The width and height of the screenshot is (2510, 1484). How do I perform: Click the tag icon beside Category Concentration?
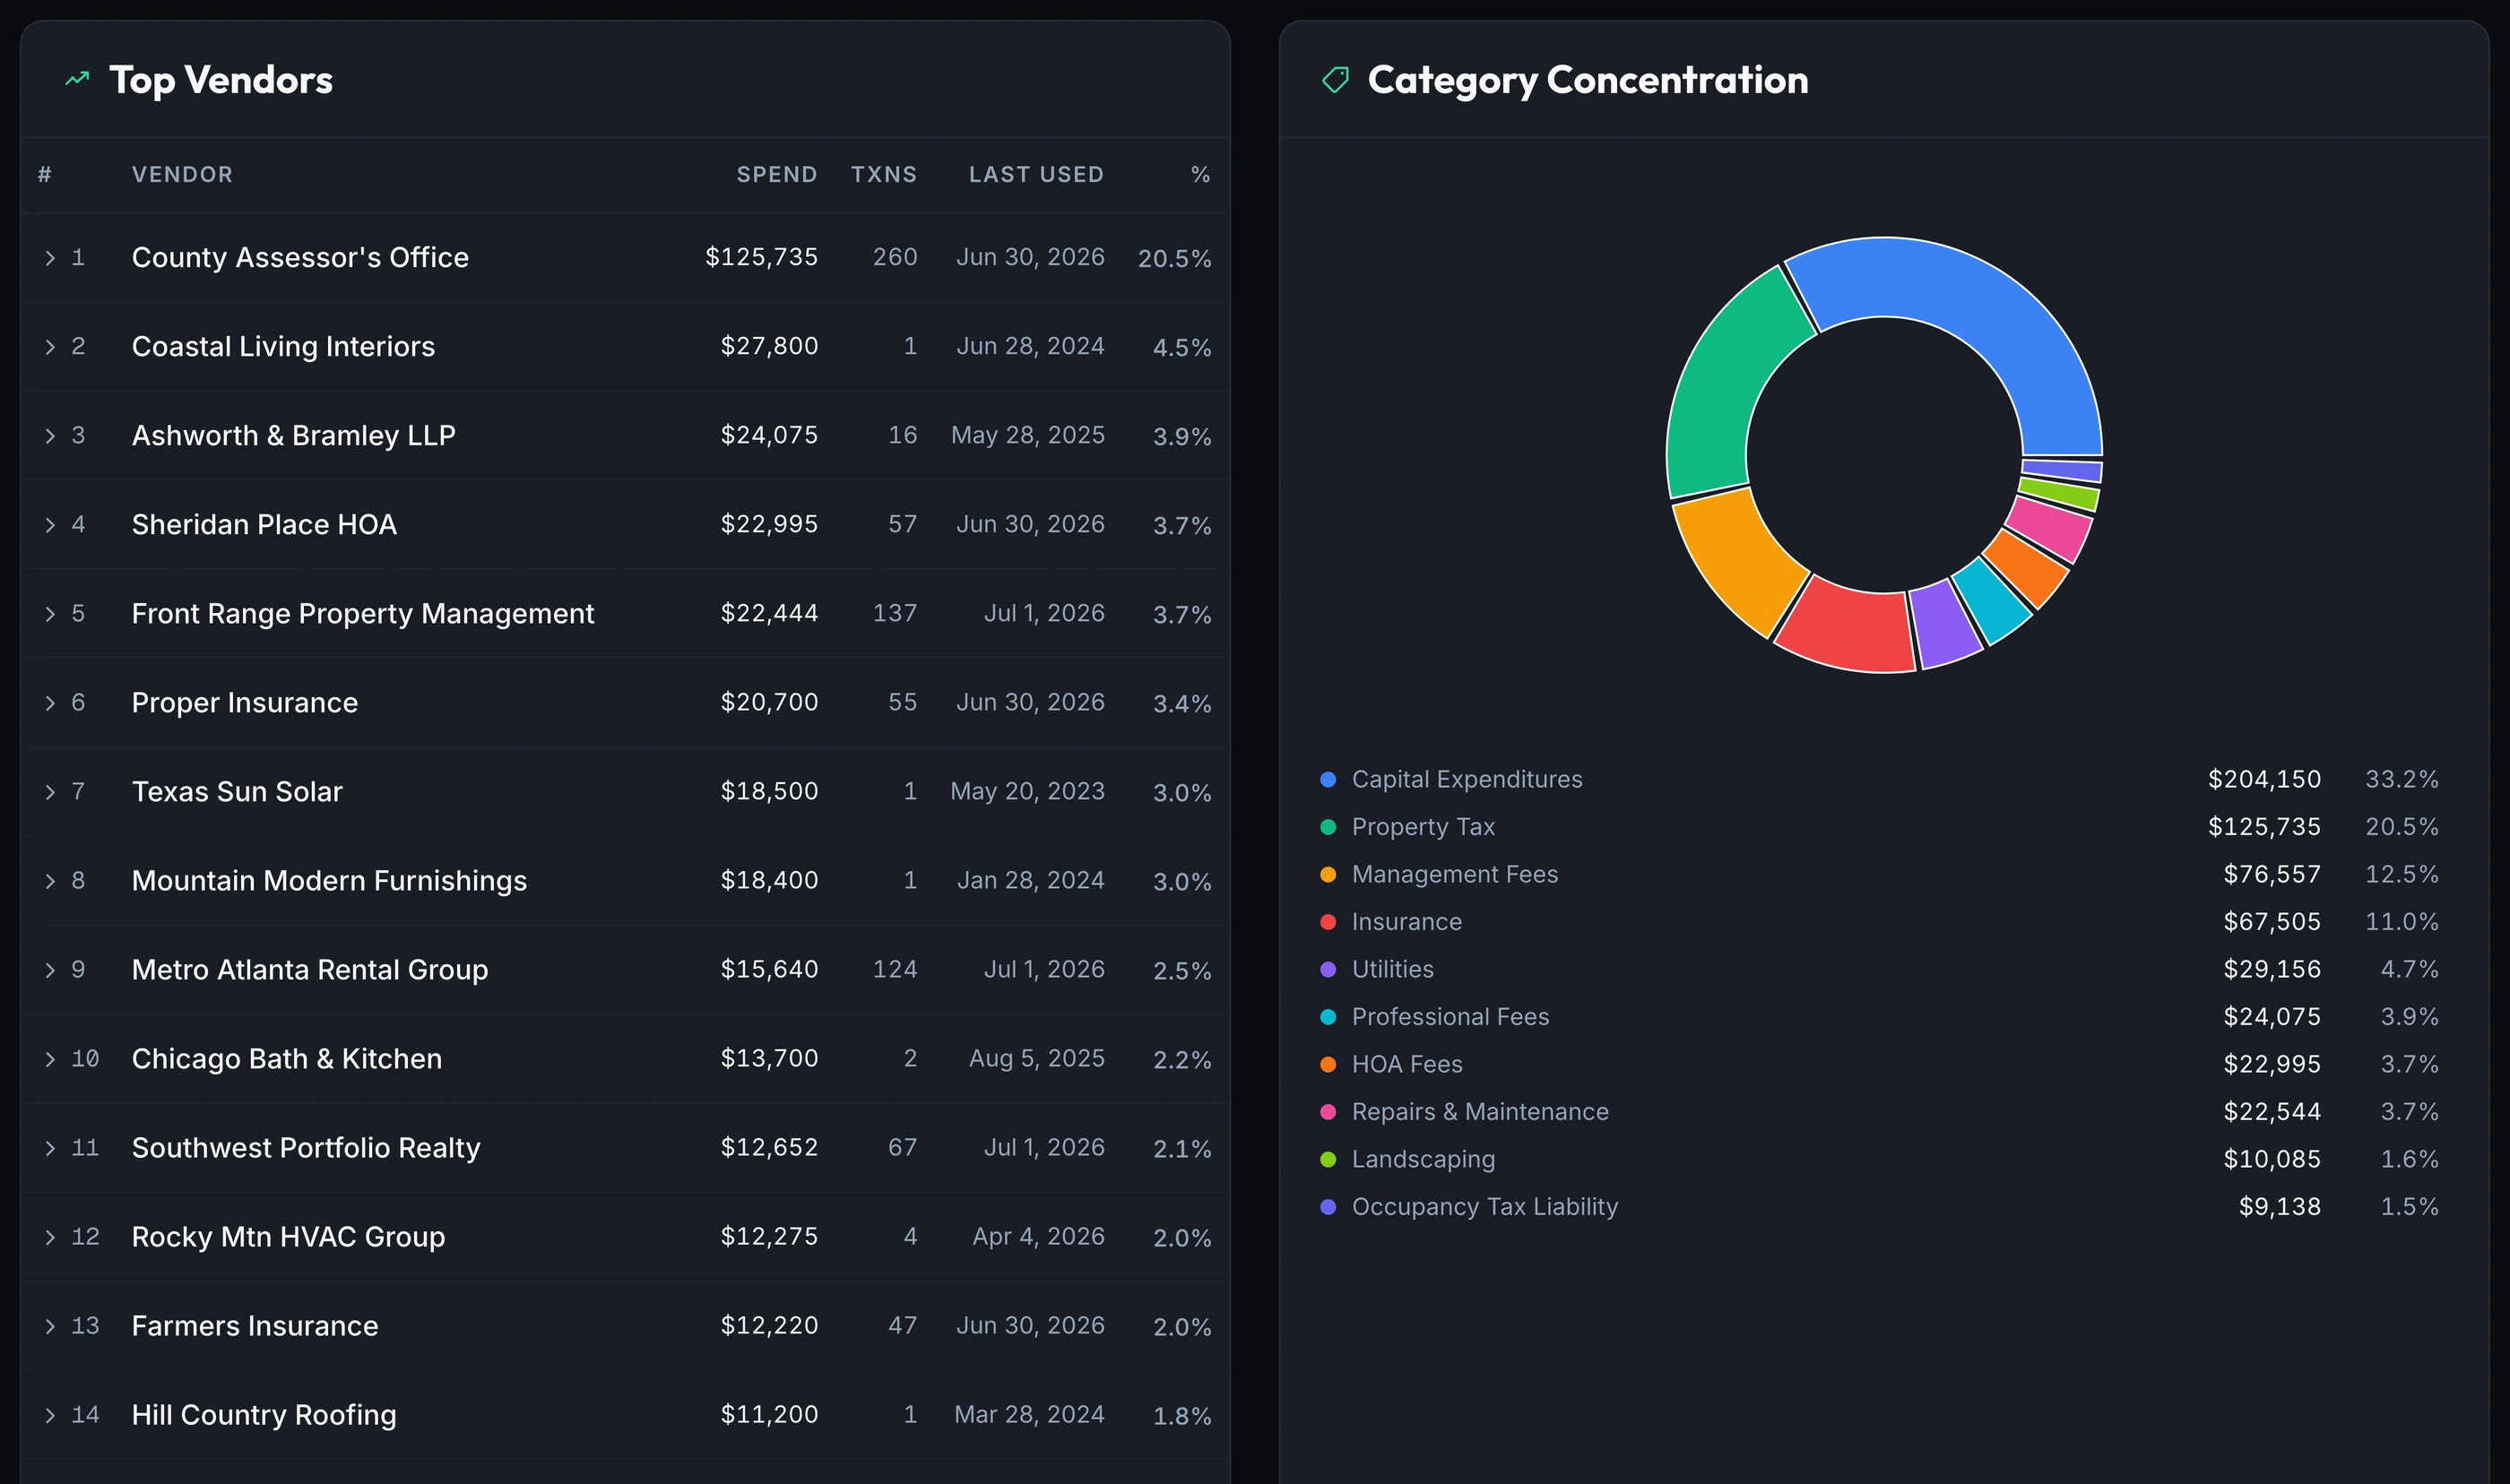coord(1335,80)
